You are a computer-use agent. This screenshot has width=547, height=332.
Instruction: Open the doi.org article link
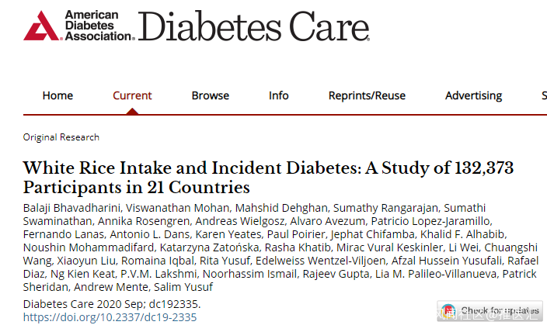coord(110,317)
